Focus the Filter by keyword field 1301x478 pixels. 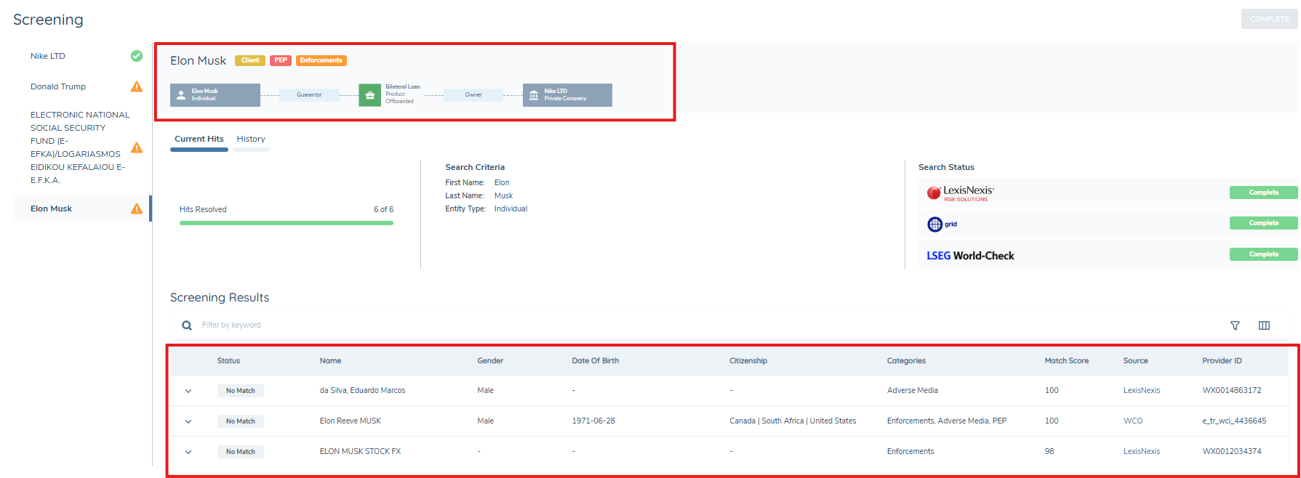click(x=698, y=325)
